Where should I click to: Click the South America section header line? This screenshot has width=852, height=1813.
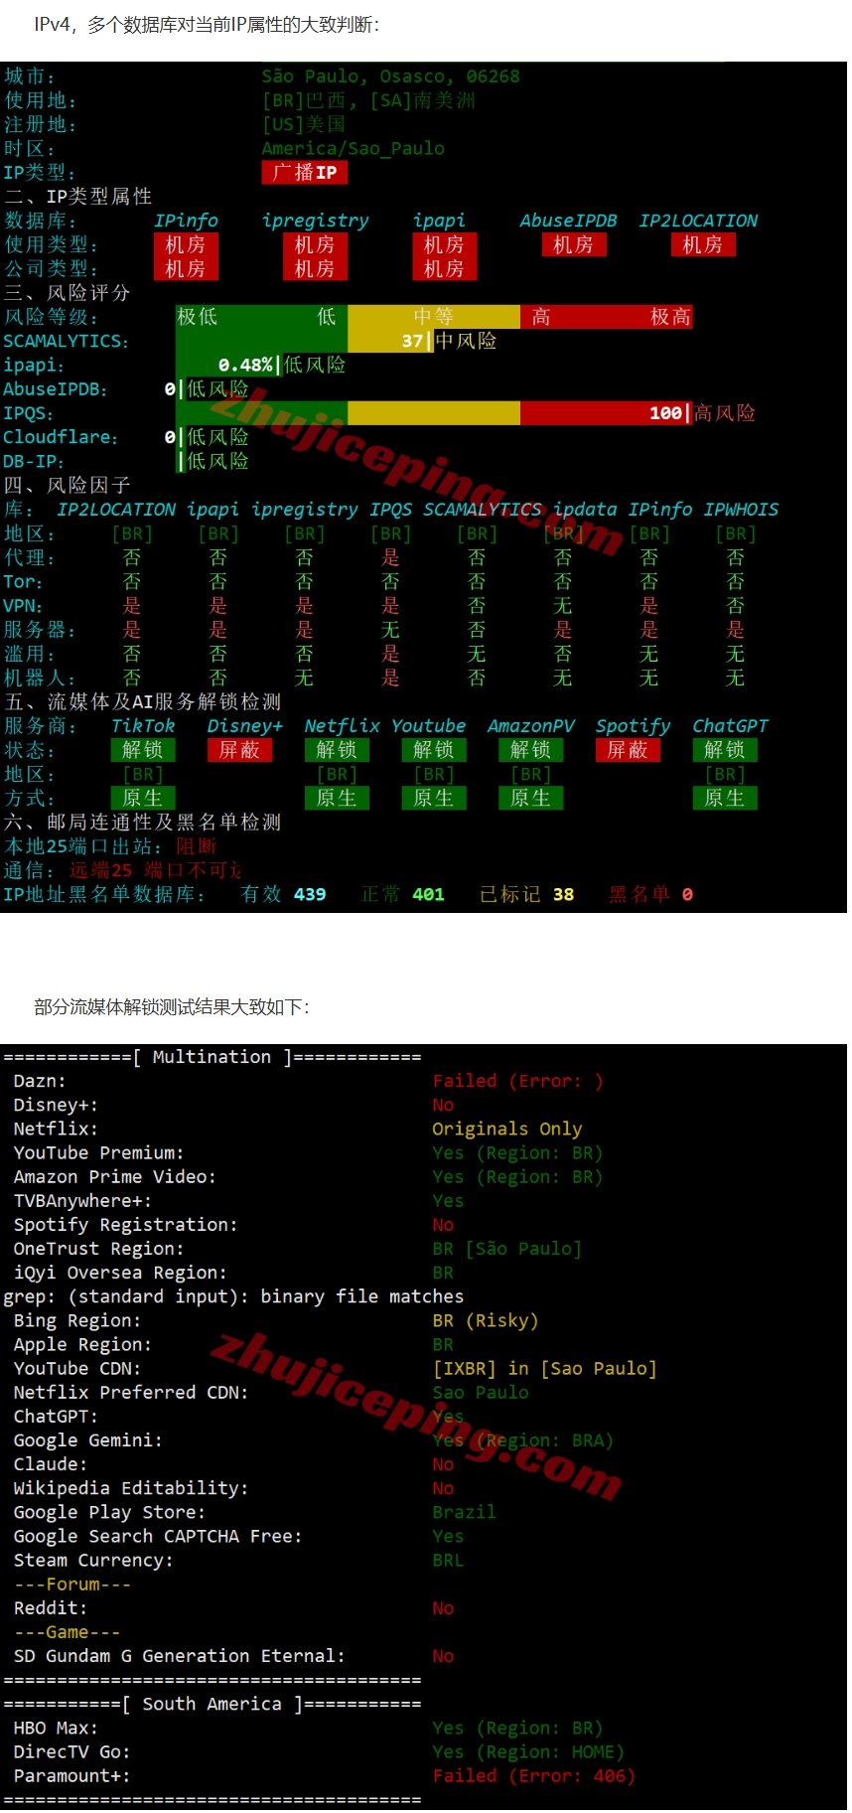pos(213,1704)
